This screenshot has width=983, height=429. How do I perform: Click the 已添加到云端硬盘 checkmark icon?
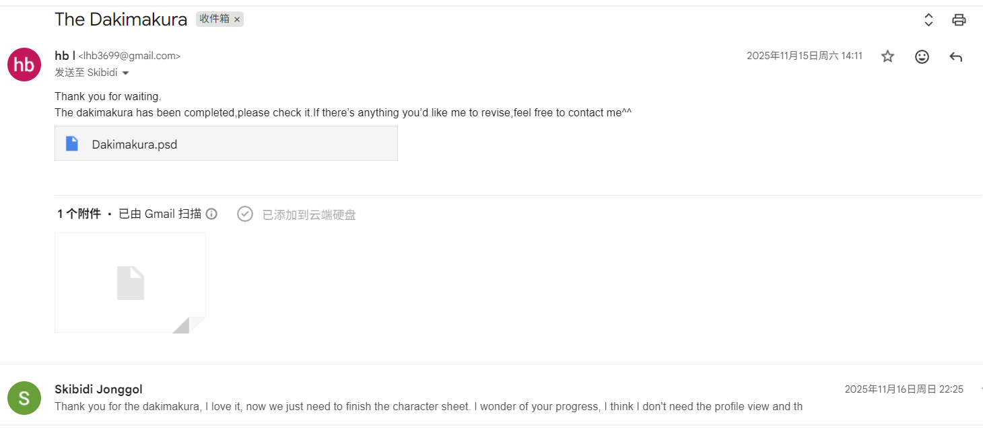(245, 214)
